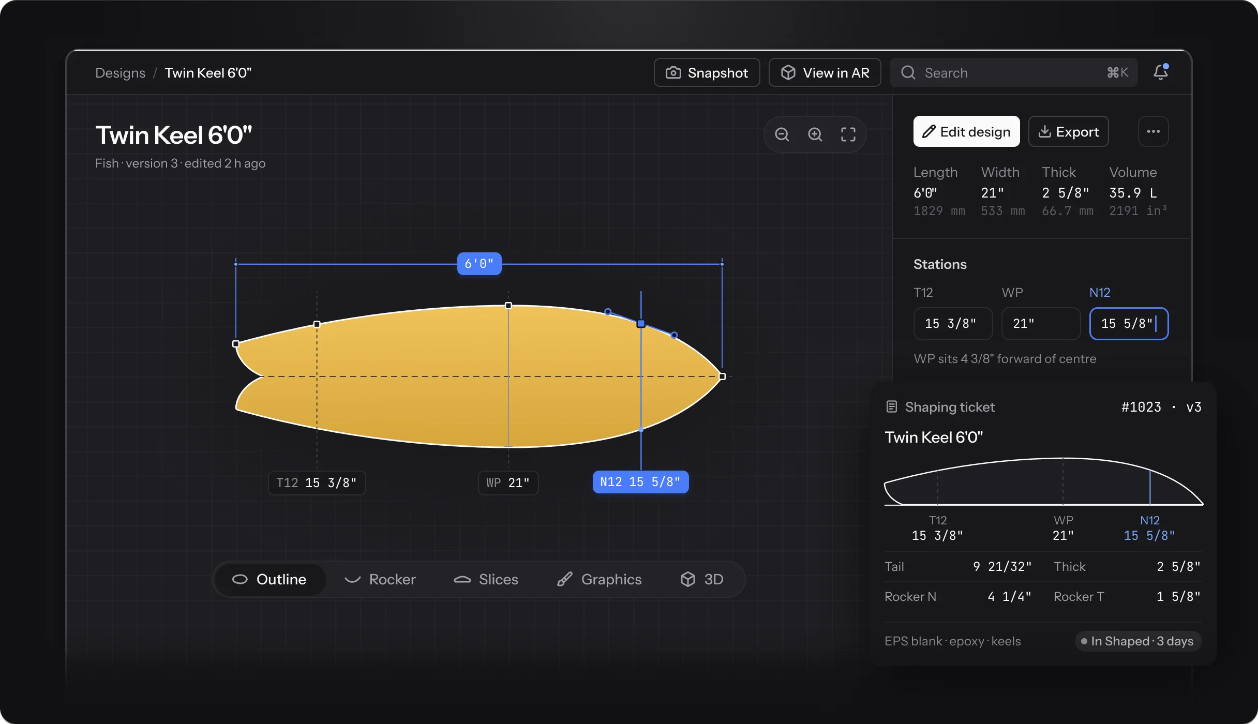Image resolution: width=1258 pixels, height=724 pixels.
Task: Click the right bezier handle near N12
Action: pyautogui.click(x=674, y=335)
